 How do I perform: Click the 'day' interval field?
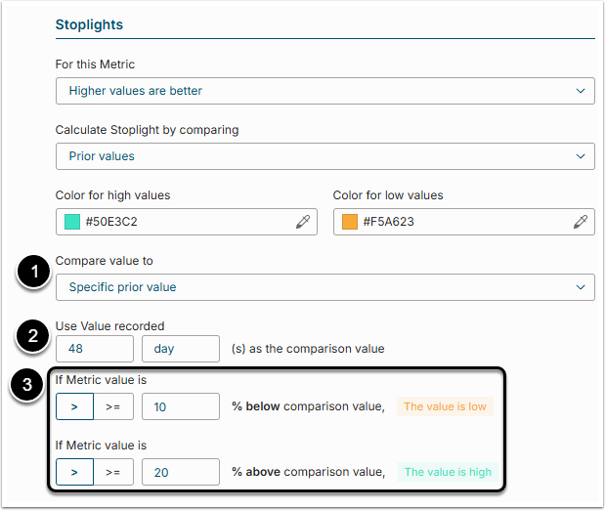(180, 349)
